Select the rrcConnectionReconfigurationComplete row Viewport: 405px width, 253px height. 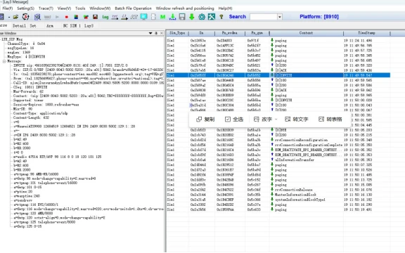point(278,145)
